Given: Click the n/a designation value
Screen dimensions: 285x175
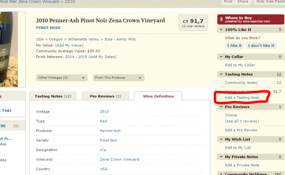Looking at the screenshot, I should point(103,150).
